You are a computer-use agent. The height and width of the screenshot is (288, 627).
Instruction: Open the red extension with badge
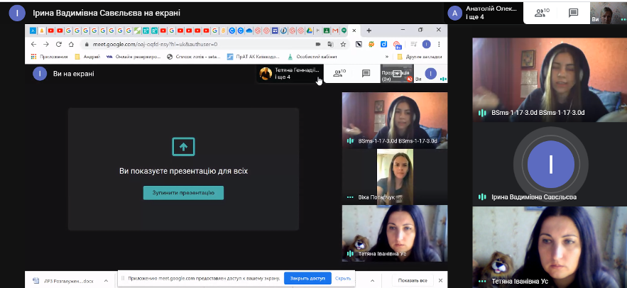(397, 45)
